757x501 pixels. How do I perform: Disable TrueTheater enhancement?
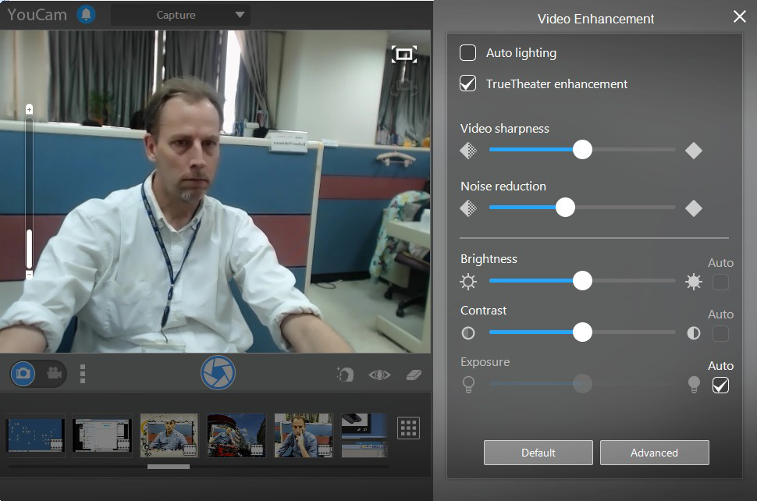click(x=468, y=84)
